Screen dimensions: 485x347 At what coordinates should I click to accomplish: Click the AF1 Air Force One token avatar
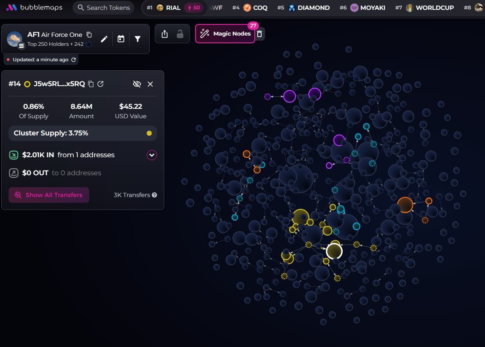pyautogui.click(x=15, y=39)
